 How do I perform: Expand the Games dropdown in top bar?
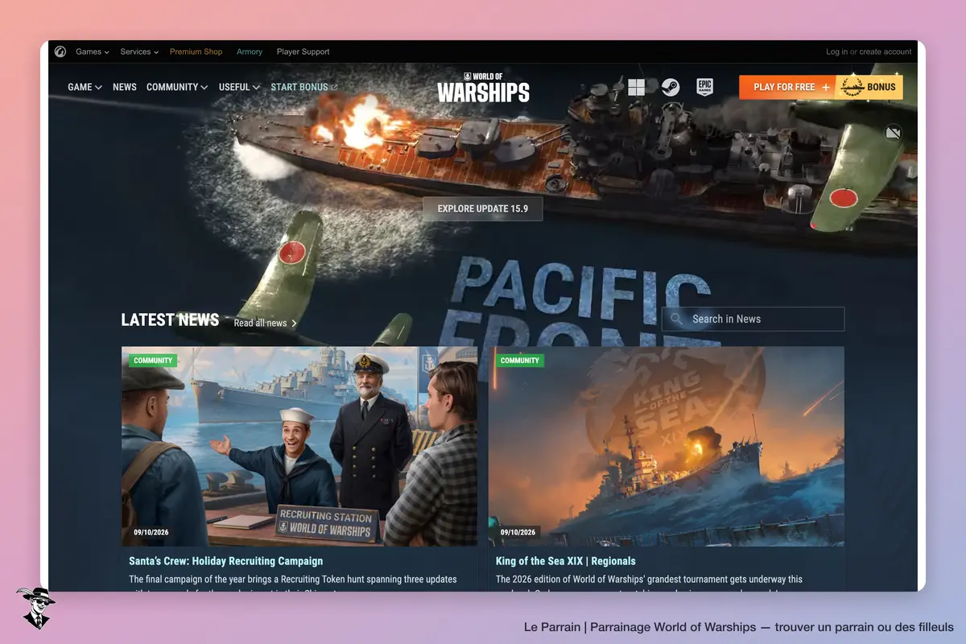[x=93, y=52]
